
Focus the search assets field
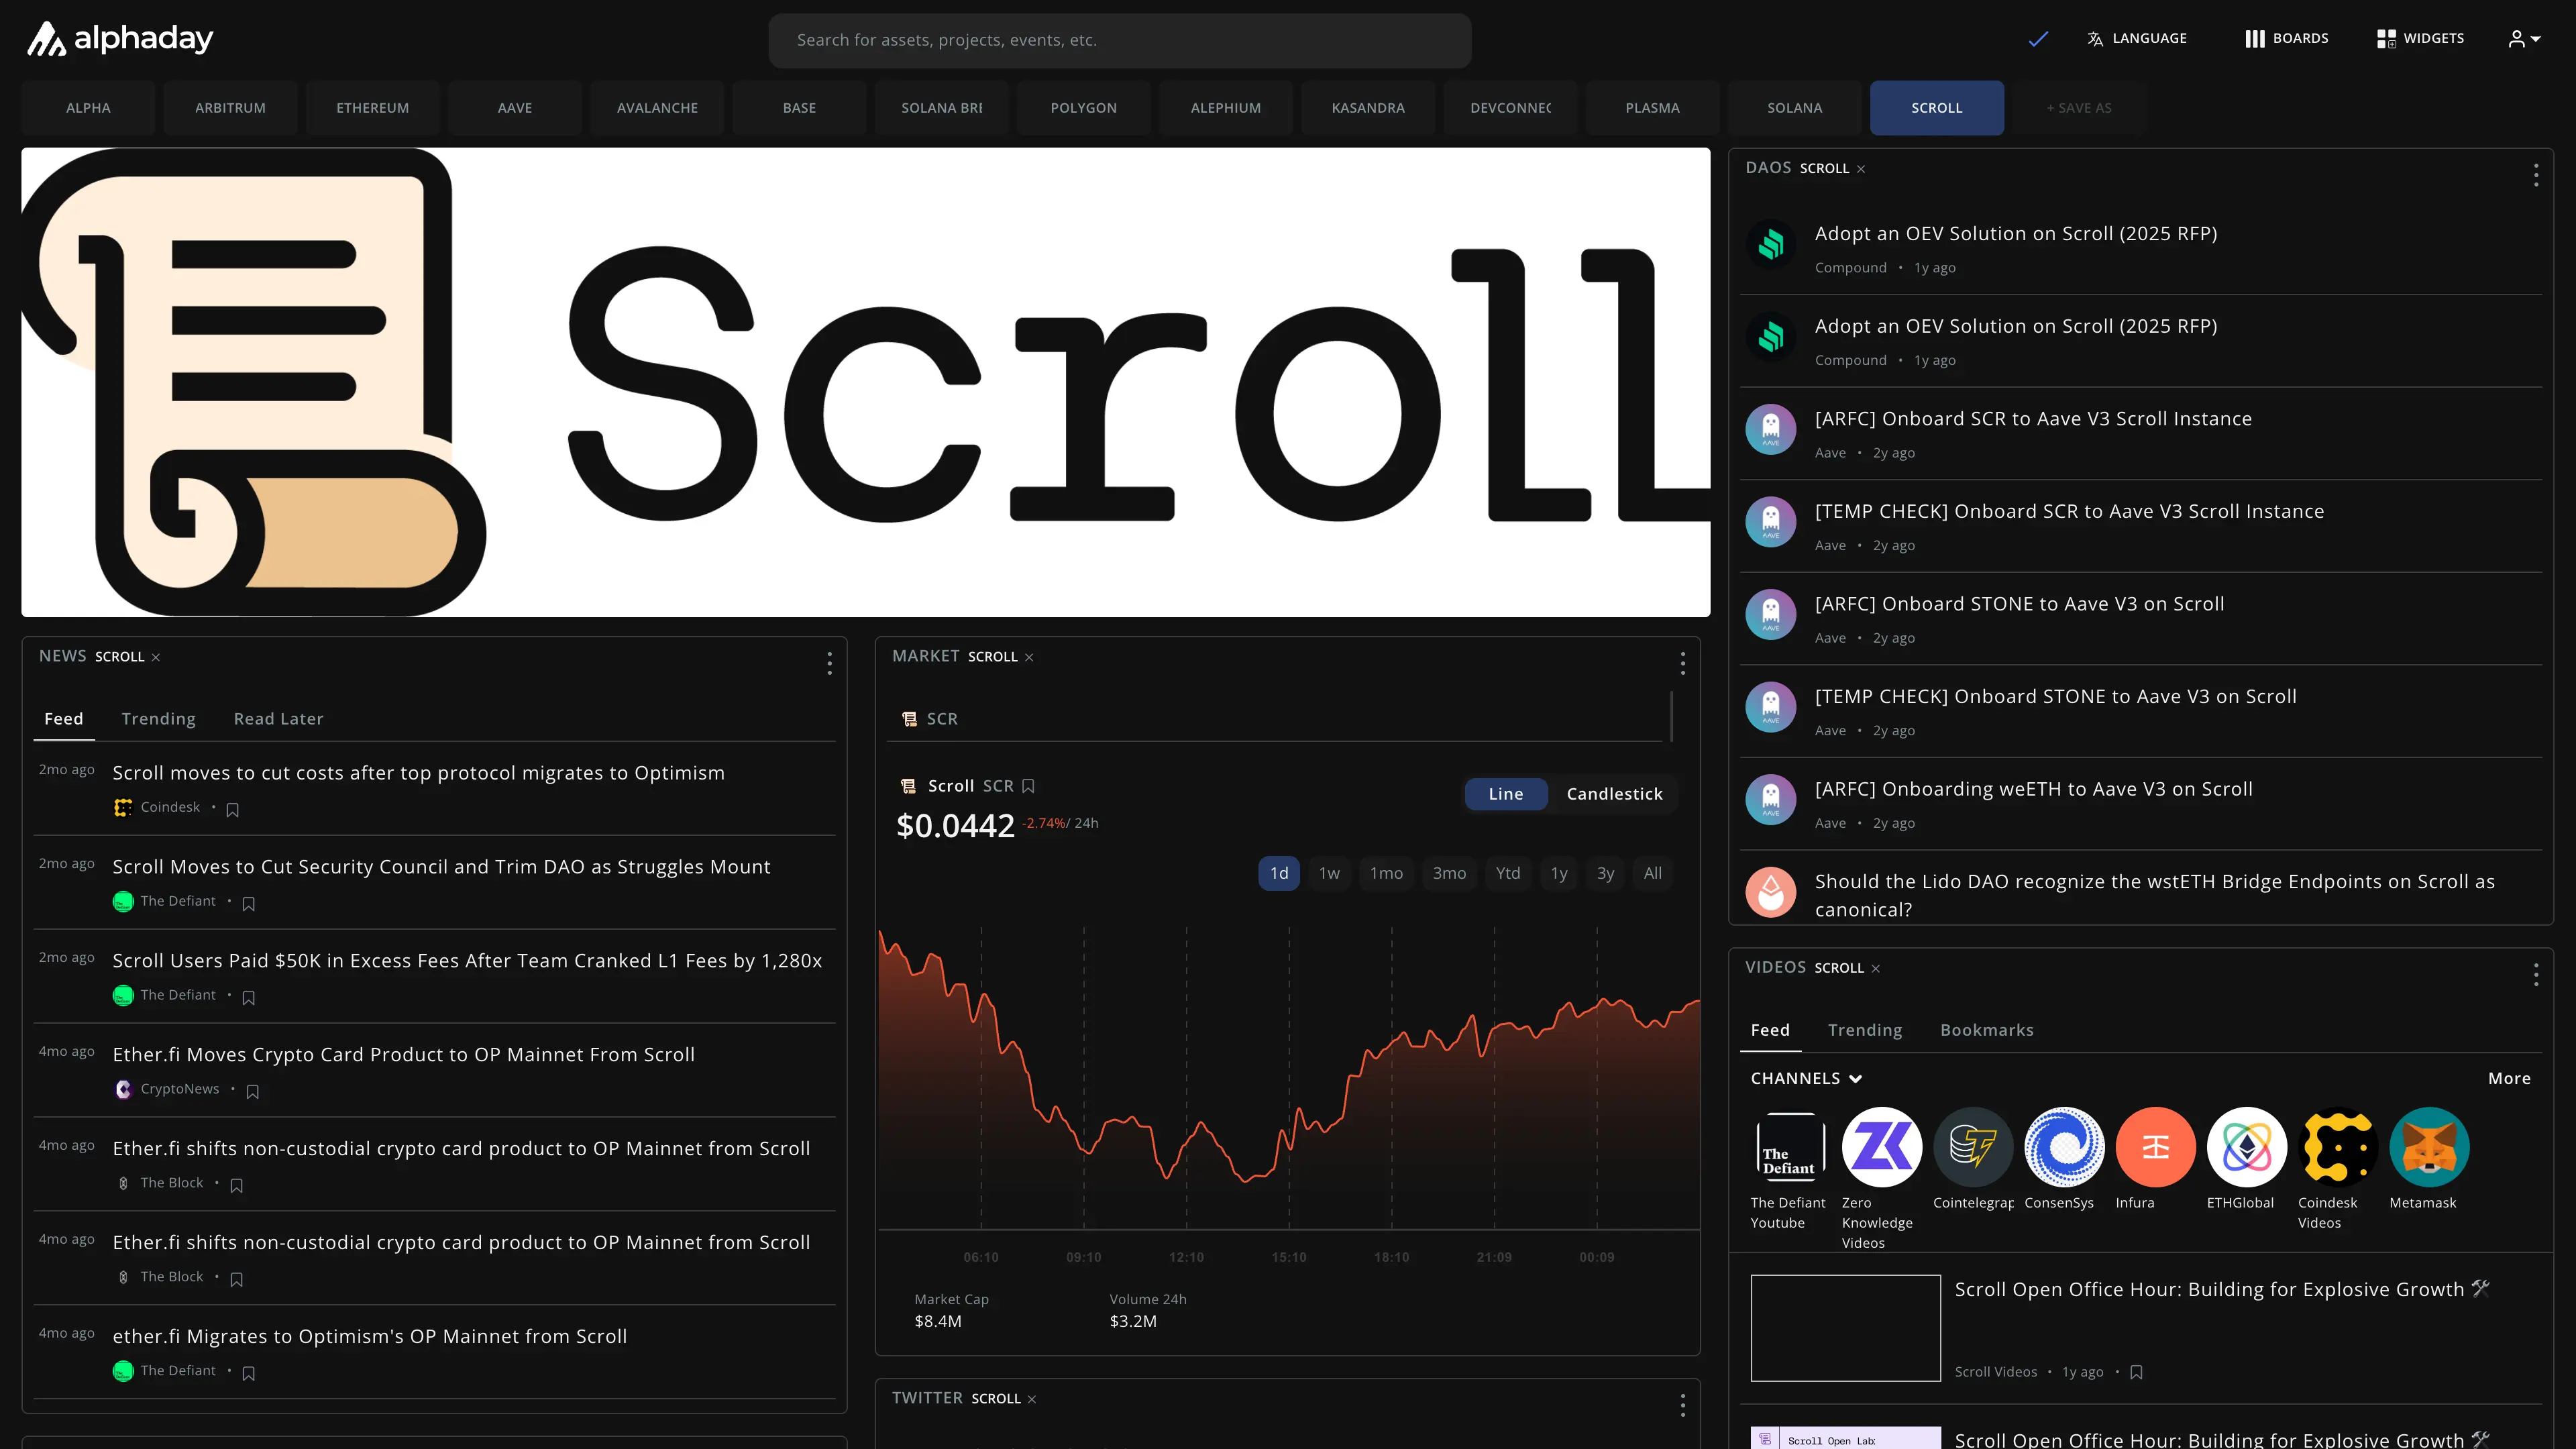[x=1119, y=40]
